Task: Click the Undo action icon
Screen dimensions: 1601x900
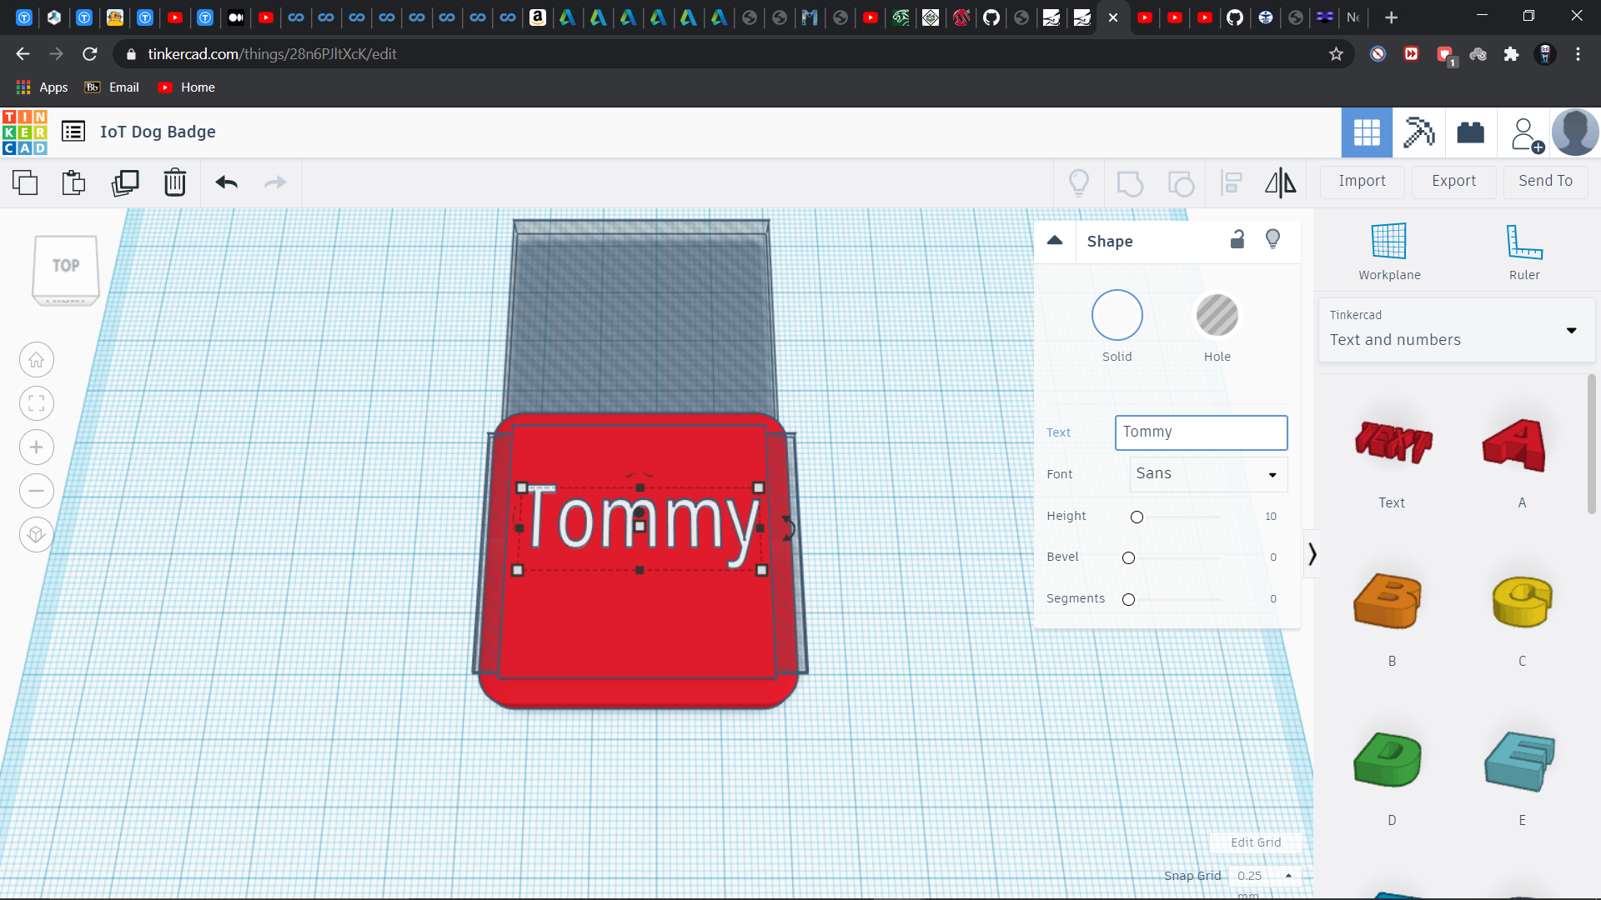Action: tap(227, 182)
